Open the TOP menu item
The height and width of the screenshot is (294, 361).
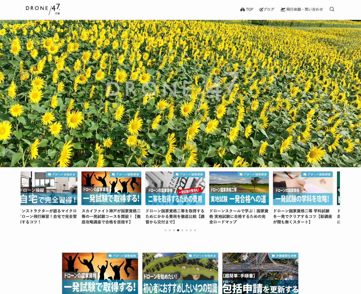coord(247,9)
